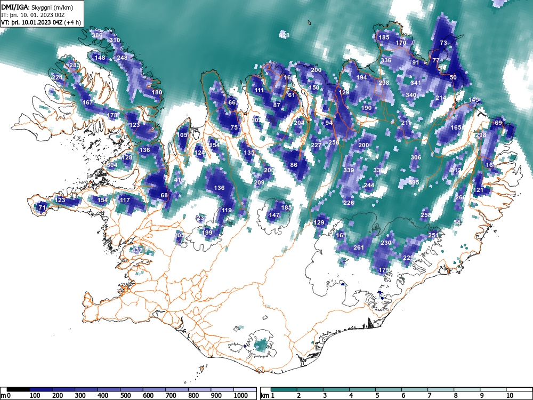The image size is (533, 400).
Task: Click the visibility value 283 on the map
Action: pos(75,65)
